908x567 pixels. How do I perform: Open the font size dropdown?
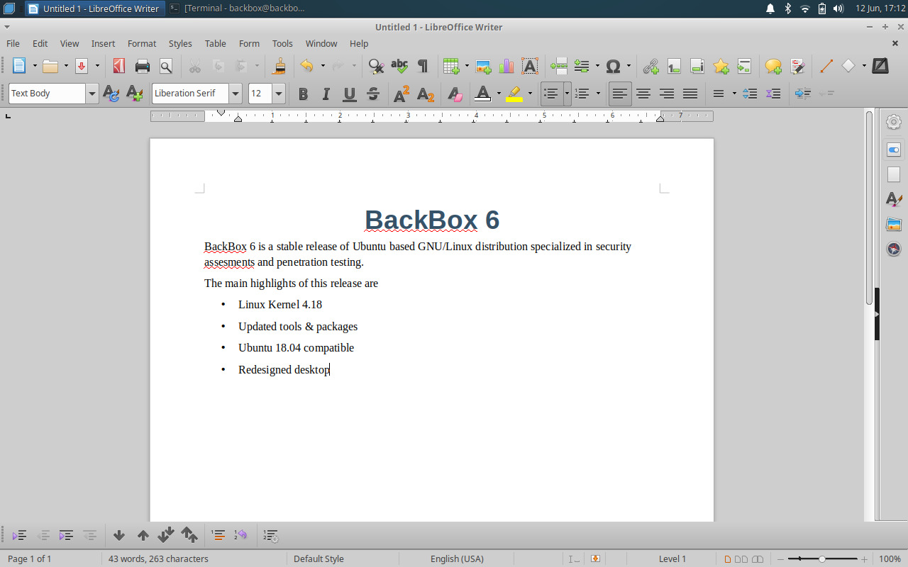point(278,93)
